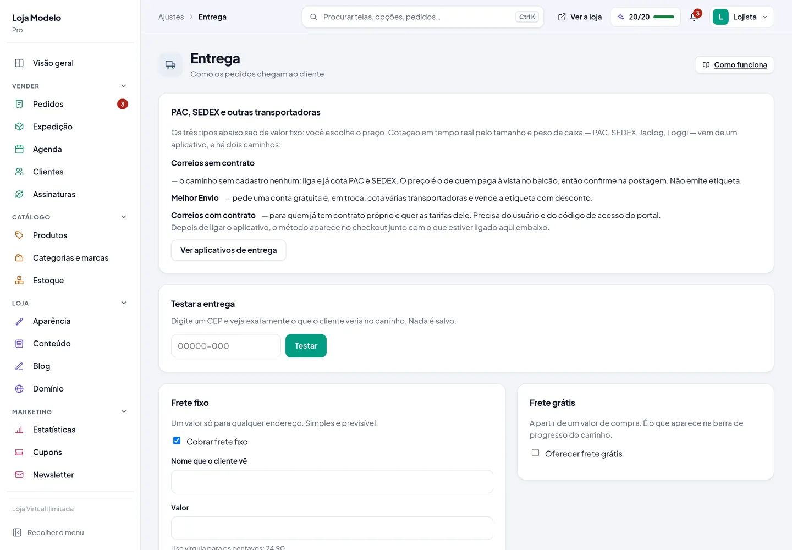
Task: Collapse the VENDER section chevron
Action: (x=124, y=86)
